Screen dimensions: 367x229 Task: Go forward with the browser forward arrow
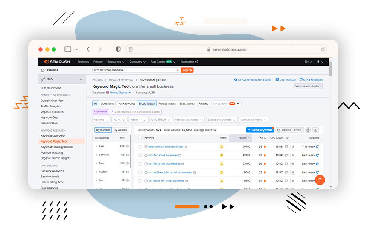click(x=100, y=49)
